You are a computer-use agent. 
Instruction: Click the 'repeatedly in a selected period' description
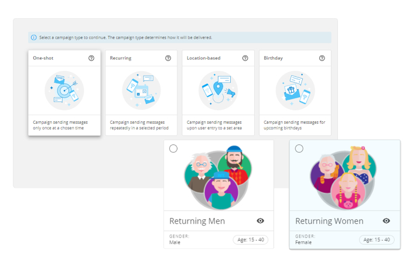pos(139,128)
